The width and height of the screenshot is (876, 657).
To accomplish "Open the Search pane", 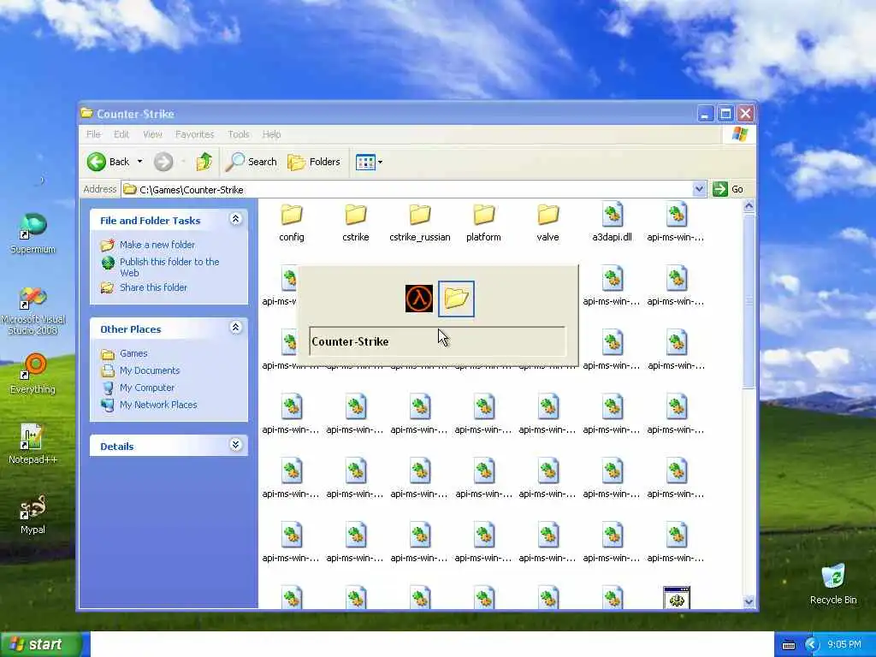I will [x=251, y=162].
